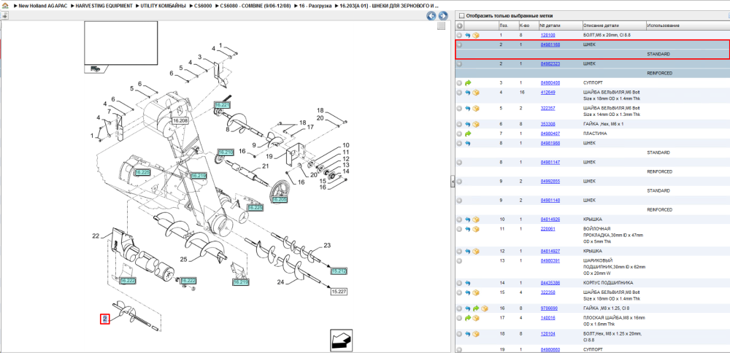The image size is (730, 353).
Task: Open part number link 412649
Action: coord(547,93)
